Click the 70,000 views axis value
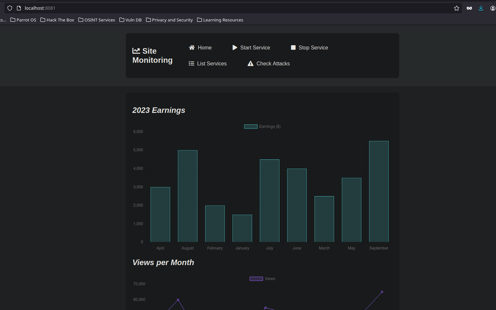This screenshot has height=310, width=496. pos(139,284)
